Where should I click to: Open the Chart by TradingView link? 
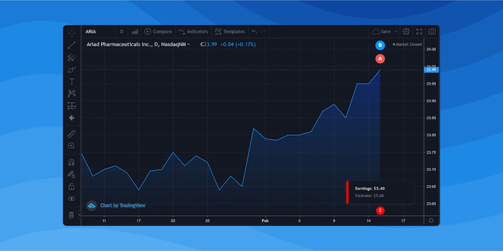122,205
